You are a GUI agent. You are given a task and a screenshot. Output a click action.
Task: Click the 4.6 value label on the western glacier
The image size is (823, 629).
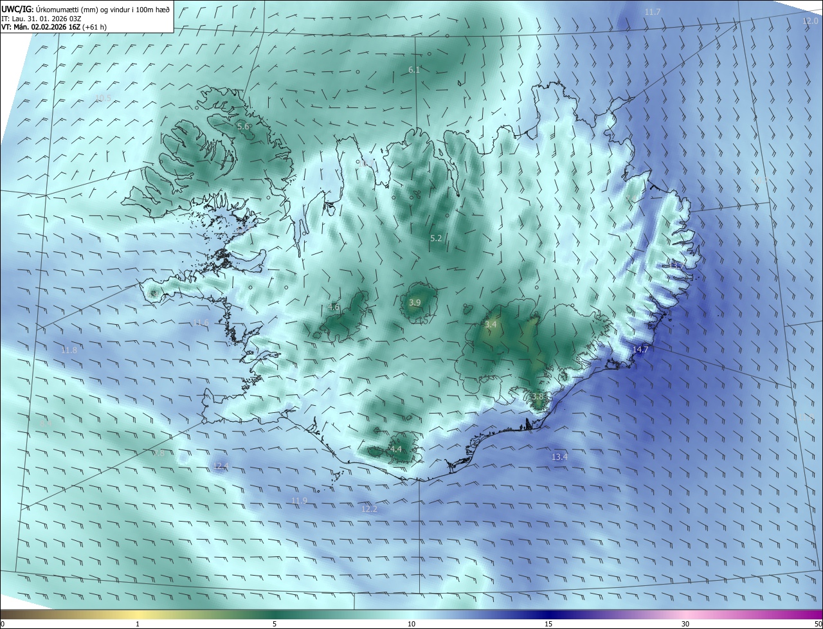pyautogui.click(x=334, y=307)
